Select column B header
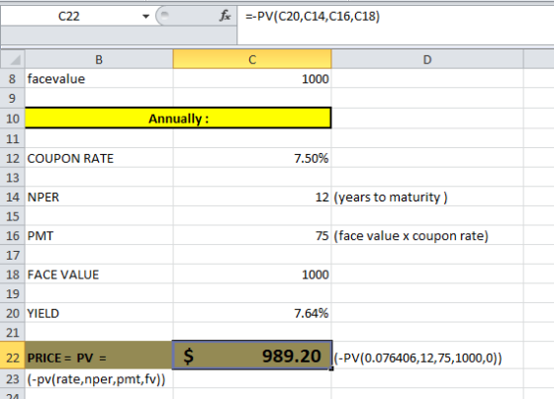Image resolution: width=554 pixels, height=399 pixels. coord(99,59)
